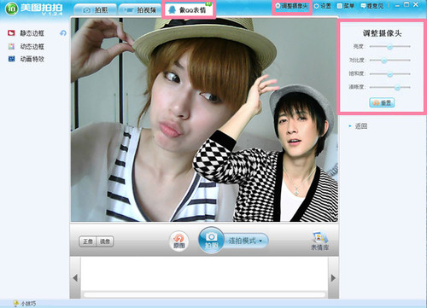The width and height of the screenshot is (427, 308).
Task: Select 动画特效 animation effects
Action: [x=26, y=59]
